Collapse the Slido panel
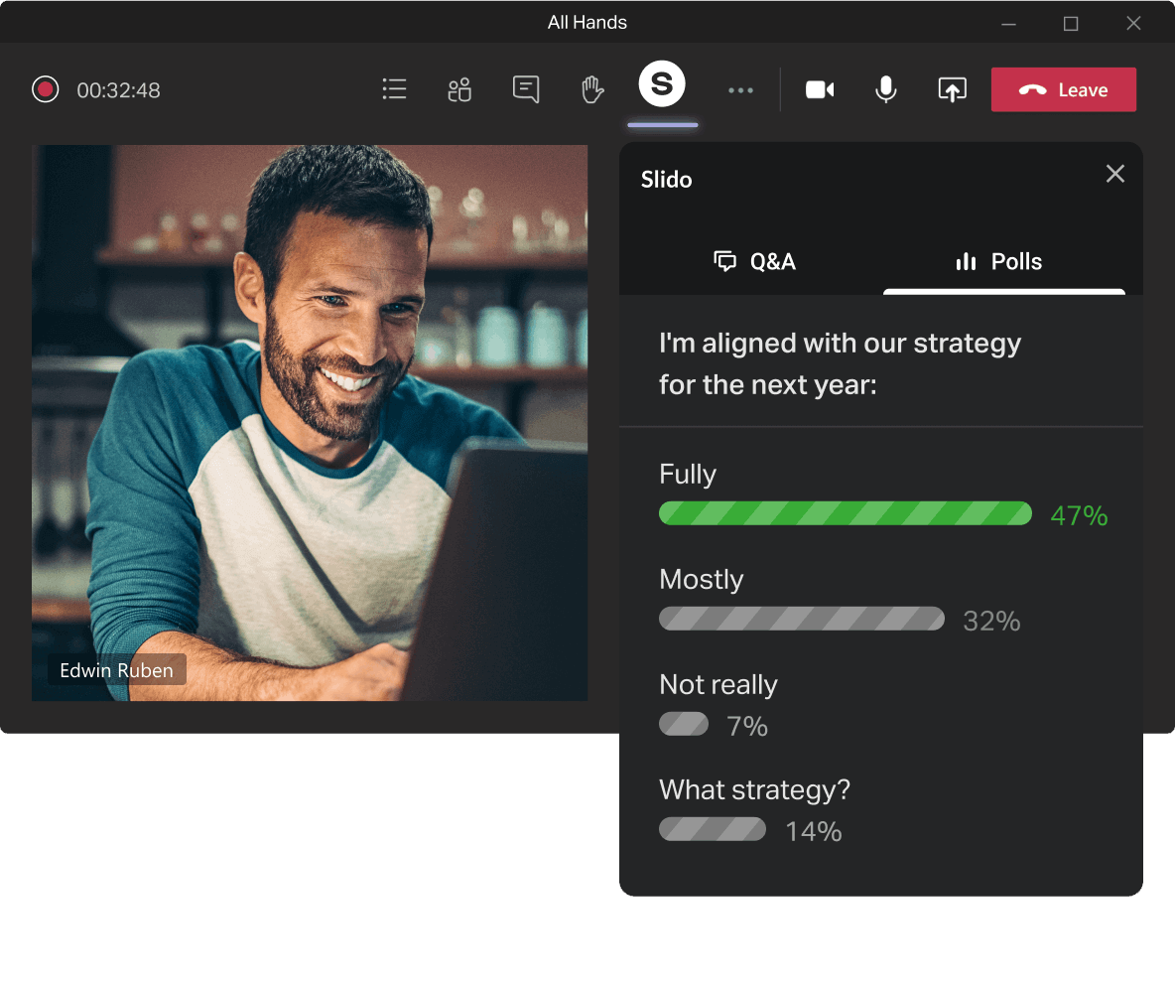1175x986 pixels. (x=1114, y=174)
